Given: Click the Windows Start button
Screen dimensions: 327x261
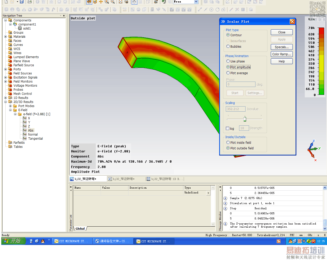Looking at the screenshot, I should (13, 241).
